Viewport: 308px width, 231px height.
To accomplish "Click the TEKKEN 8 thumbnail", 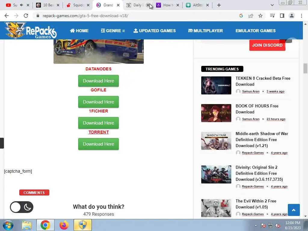I will coord(216,85).
